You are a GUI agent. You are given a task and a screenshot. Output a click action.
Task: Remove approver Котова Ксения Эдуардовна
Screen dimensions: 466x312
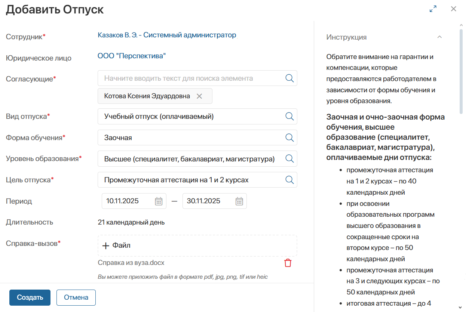point(199,96)
